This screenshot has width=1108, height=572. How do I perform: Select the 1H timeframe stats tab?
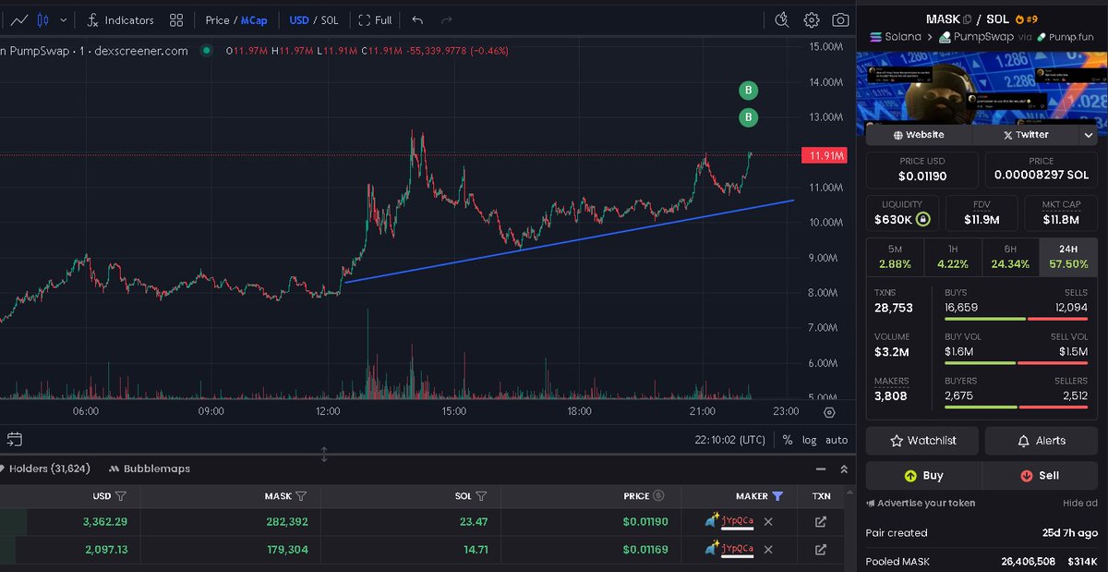pyautogui.click(x=953, y=257)
